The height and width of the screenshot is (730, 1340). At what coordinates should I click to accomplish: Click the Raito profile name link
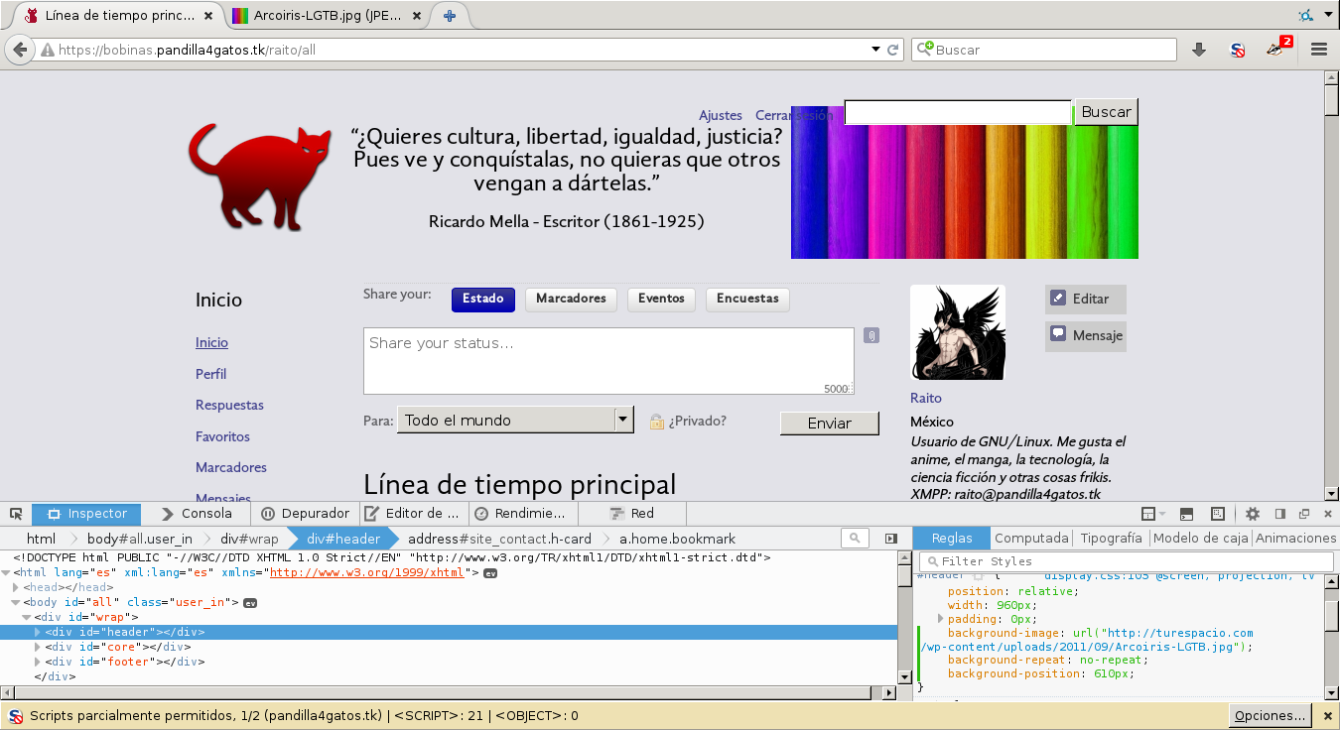[x=926, y=398]
